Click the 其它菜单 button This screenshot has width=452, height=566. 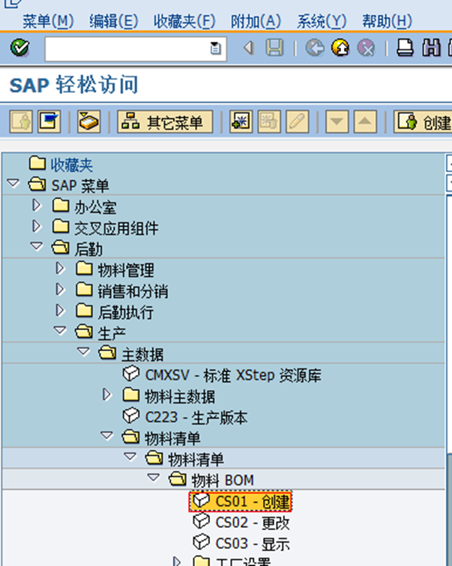(x=165, y=121)
